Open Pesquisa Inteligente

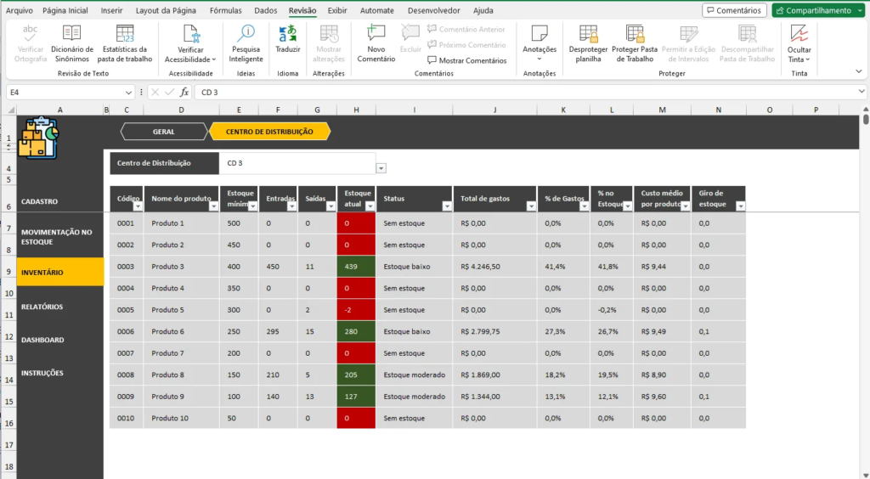click(246, 42)
